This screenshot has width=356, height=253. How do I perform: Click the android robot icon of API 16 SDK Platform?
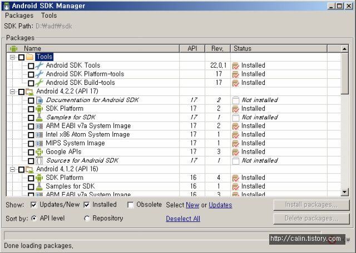[x=39, y=178]
